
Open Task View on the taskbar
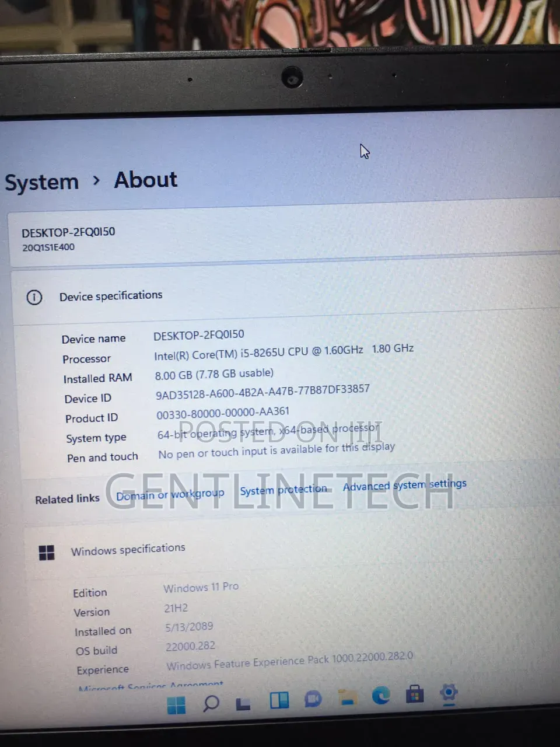click(x=243, y=703)
